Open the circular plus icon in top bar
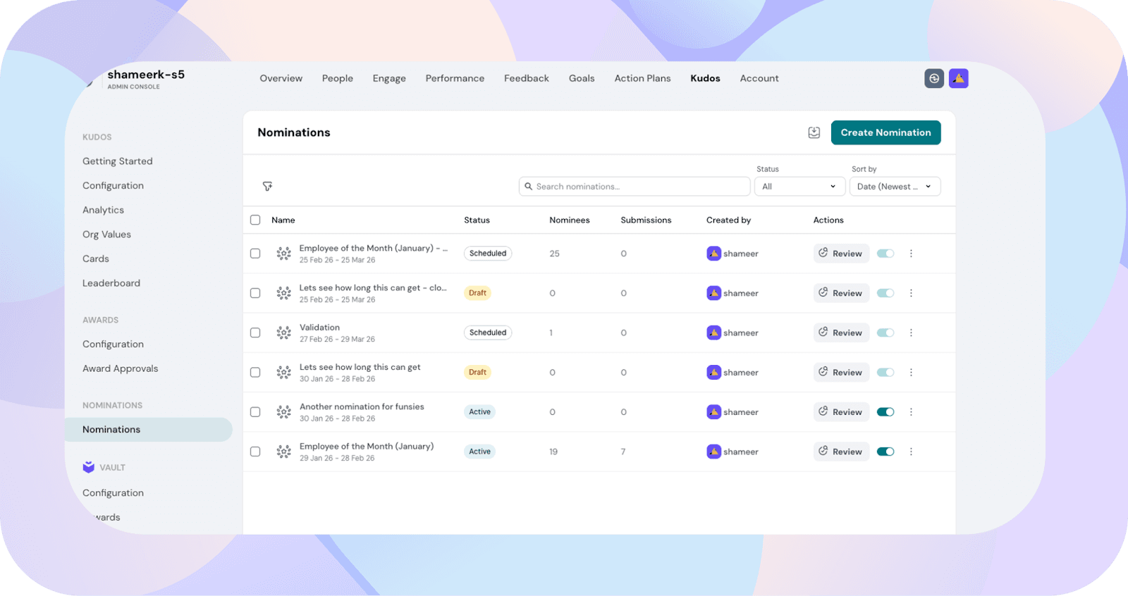 933,78
